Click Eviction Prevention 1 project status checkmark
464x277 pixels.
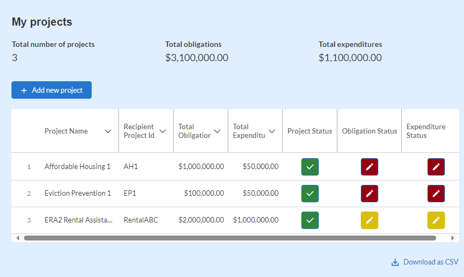[x=310, y=194]
